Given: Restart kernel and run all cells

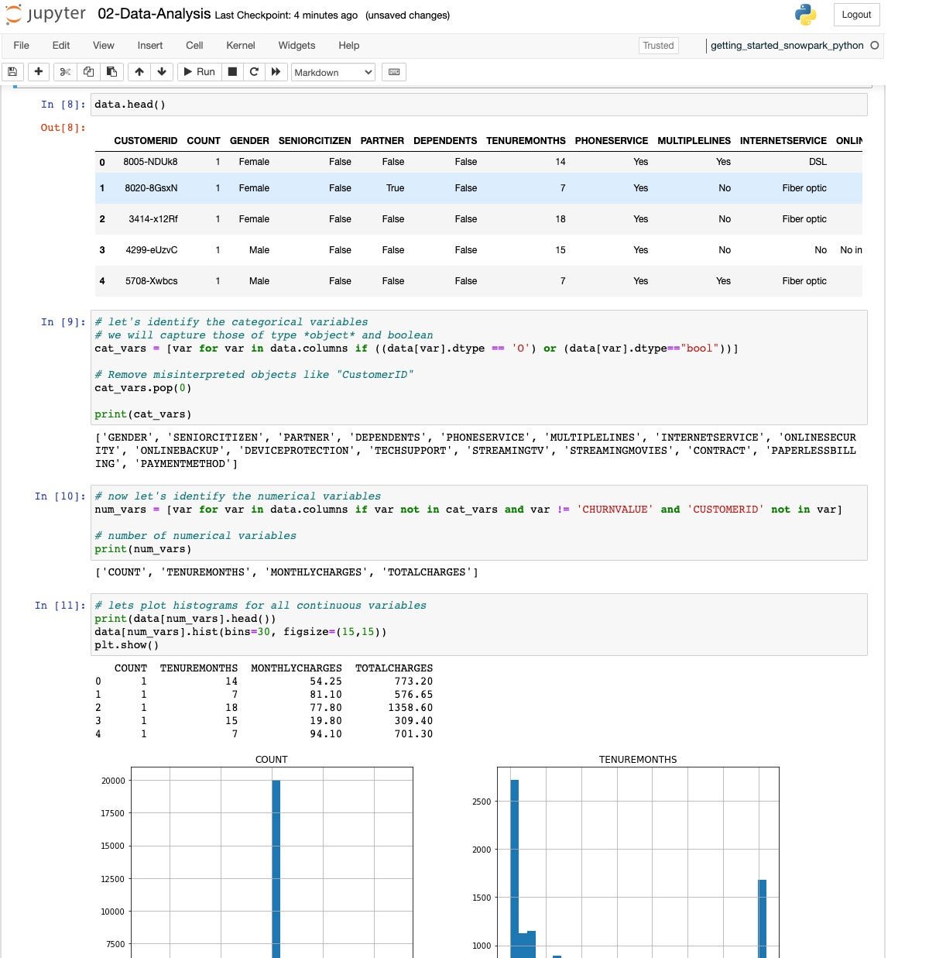Looking at the screenshot, I should pyautogui.click(x=276, y=72).
